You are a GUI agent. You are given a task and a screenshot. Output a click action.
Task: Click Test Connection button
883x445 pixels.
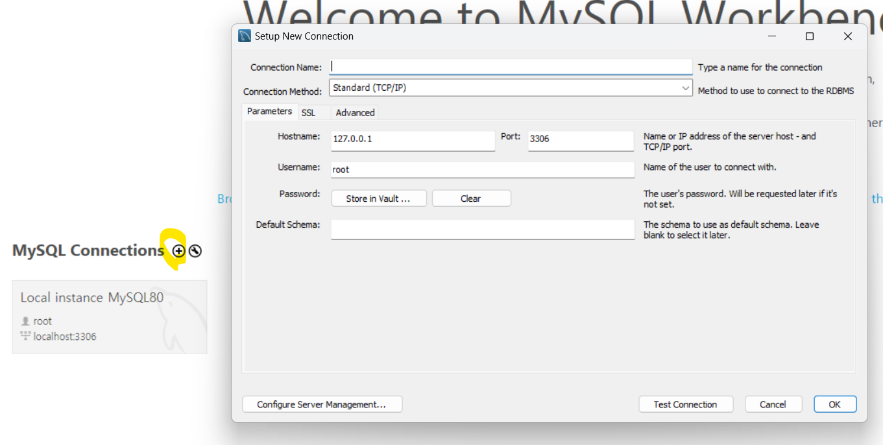pyautogui.click(x=686, y=404)
